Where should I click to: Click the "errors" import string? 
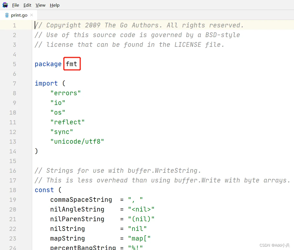pyautogui.click(x=66, y=93)
